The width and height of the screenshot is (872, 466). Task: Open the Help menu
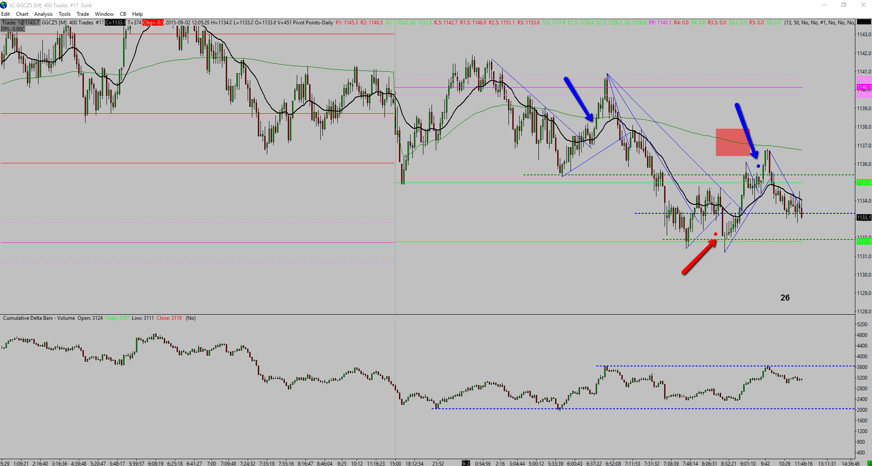coord(137,14)
